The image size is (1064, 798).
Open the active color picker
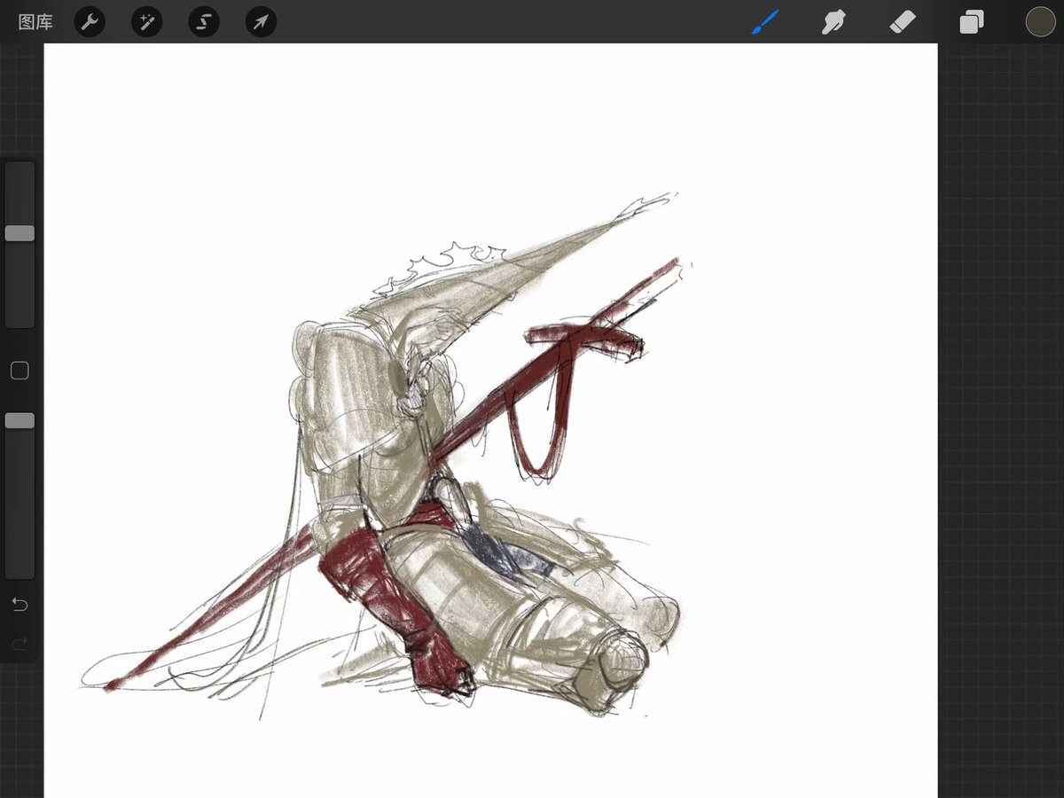(1040, 22)
